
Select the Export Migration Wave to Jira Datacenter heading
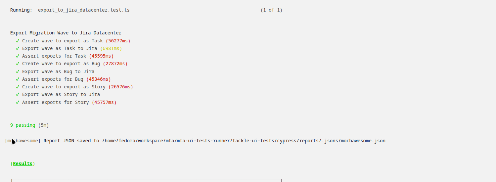pos(66,33)
